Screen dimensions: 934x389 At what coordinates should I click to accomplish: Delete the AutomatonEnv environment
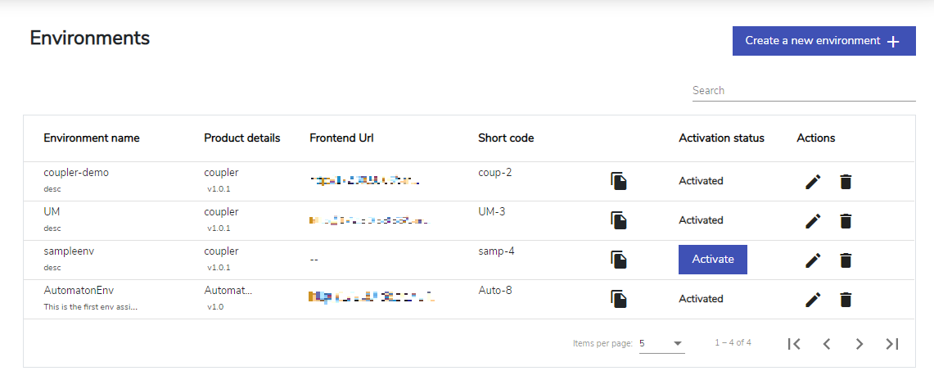(846, 300)
